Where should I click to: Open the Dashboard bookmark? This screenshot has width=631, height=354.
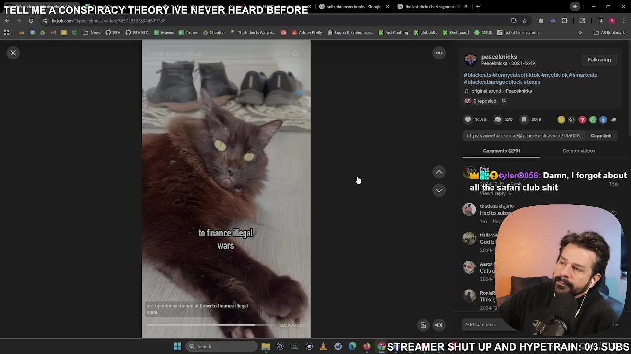[456, 33]
